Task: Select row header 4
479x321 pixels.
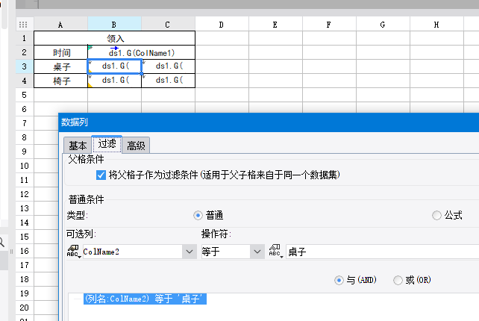Action: pyautogui.click(x=25, y=81)
